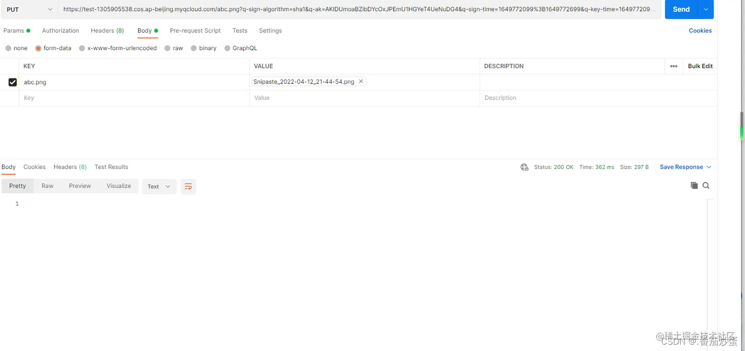Open the response Headers (8) tab
The width and height of the screenshot is (745, 351).
[70, 167]
